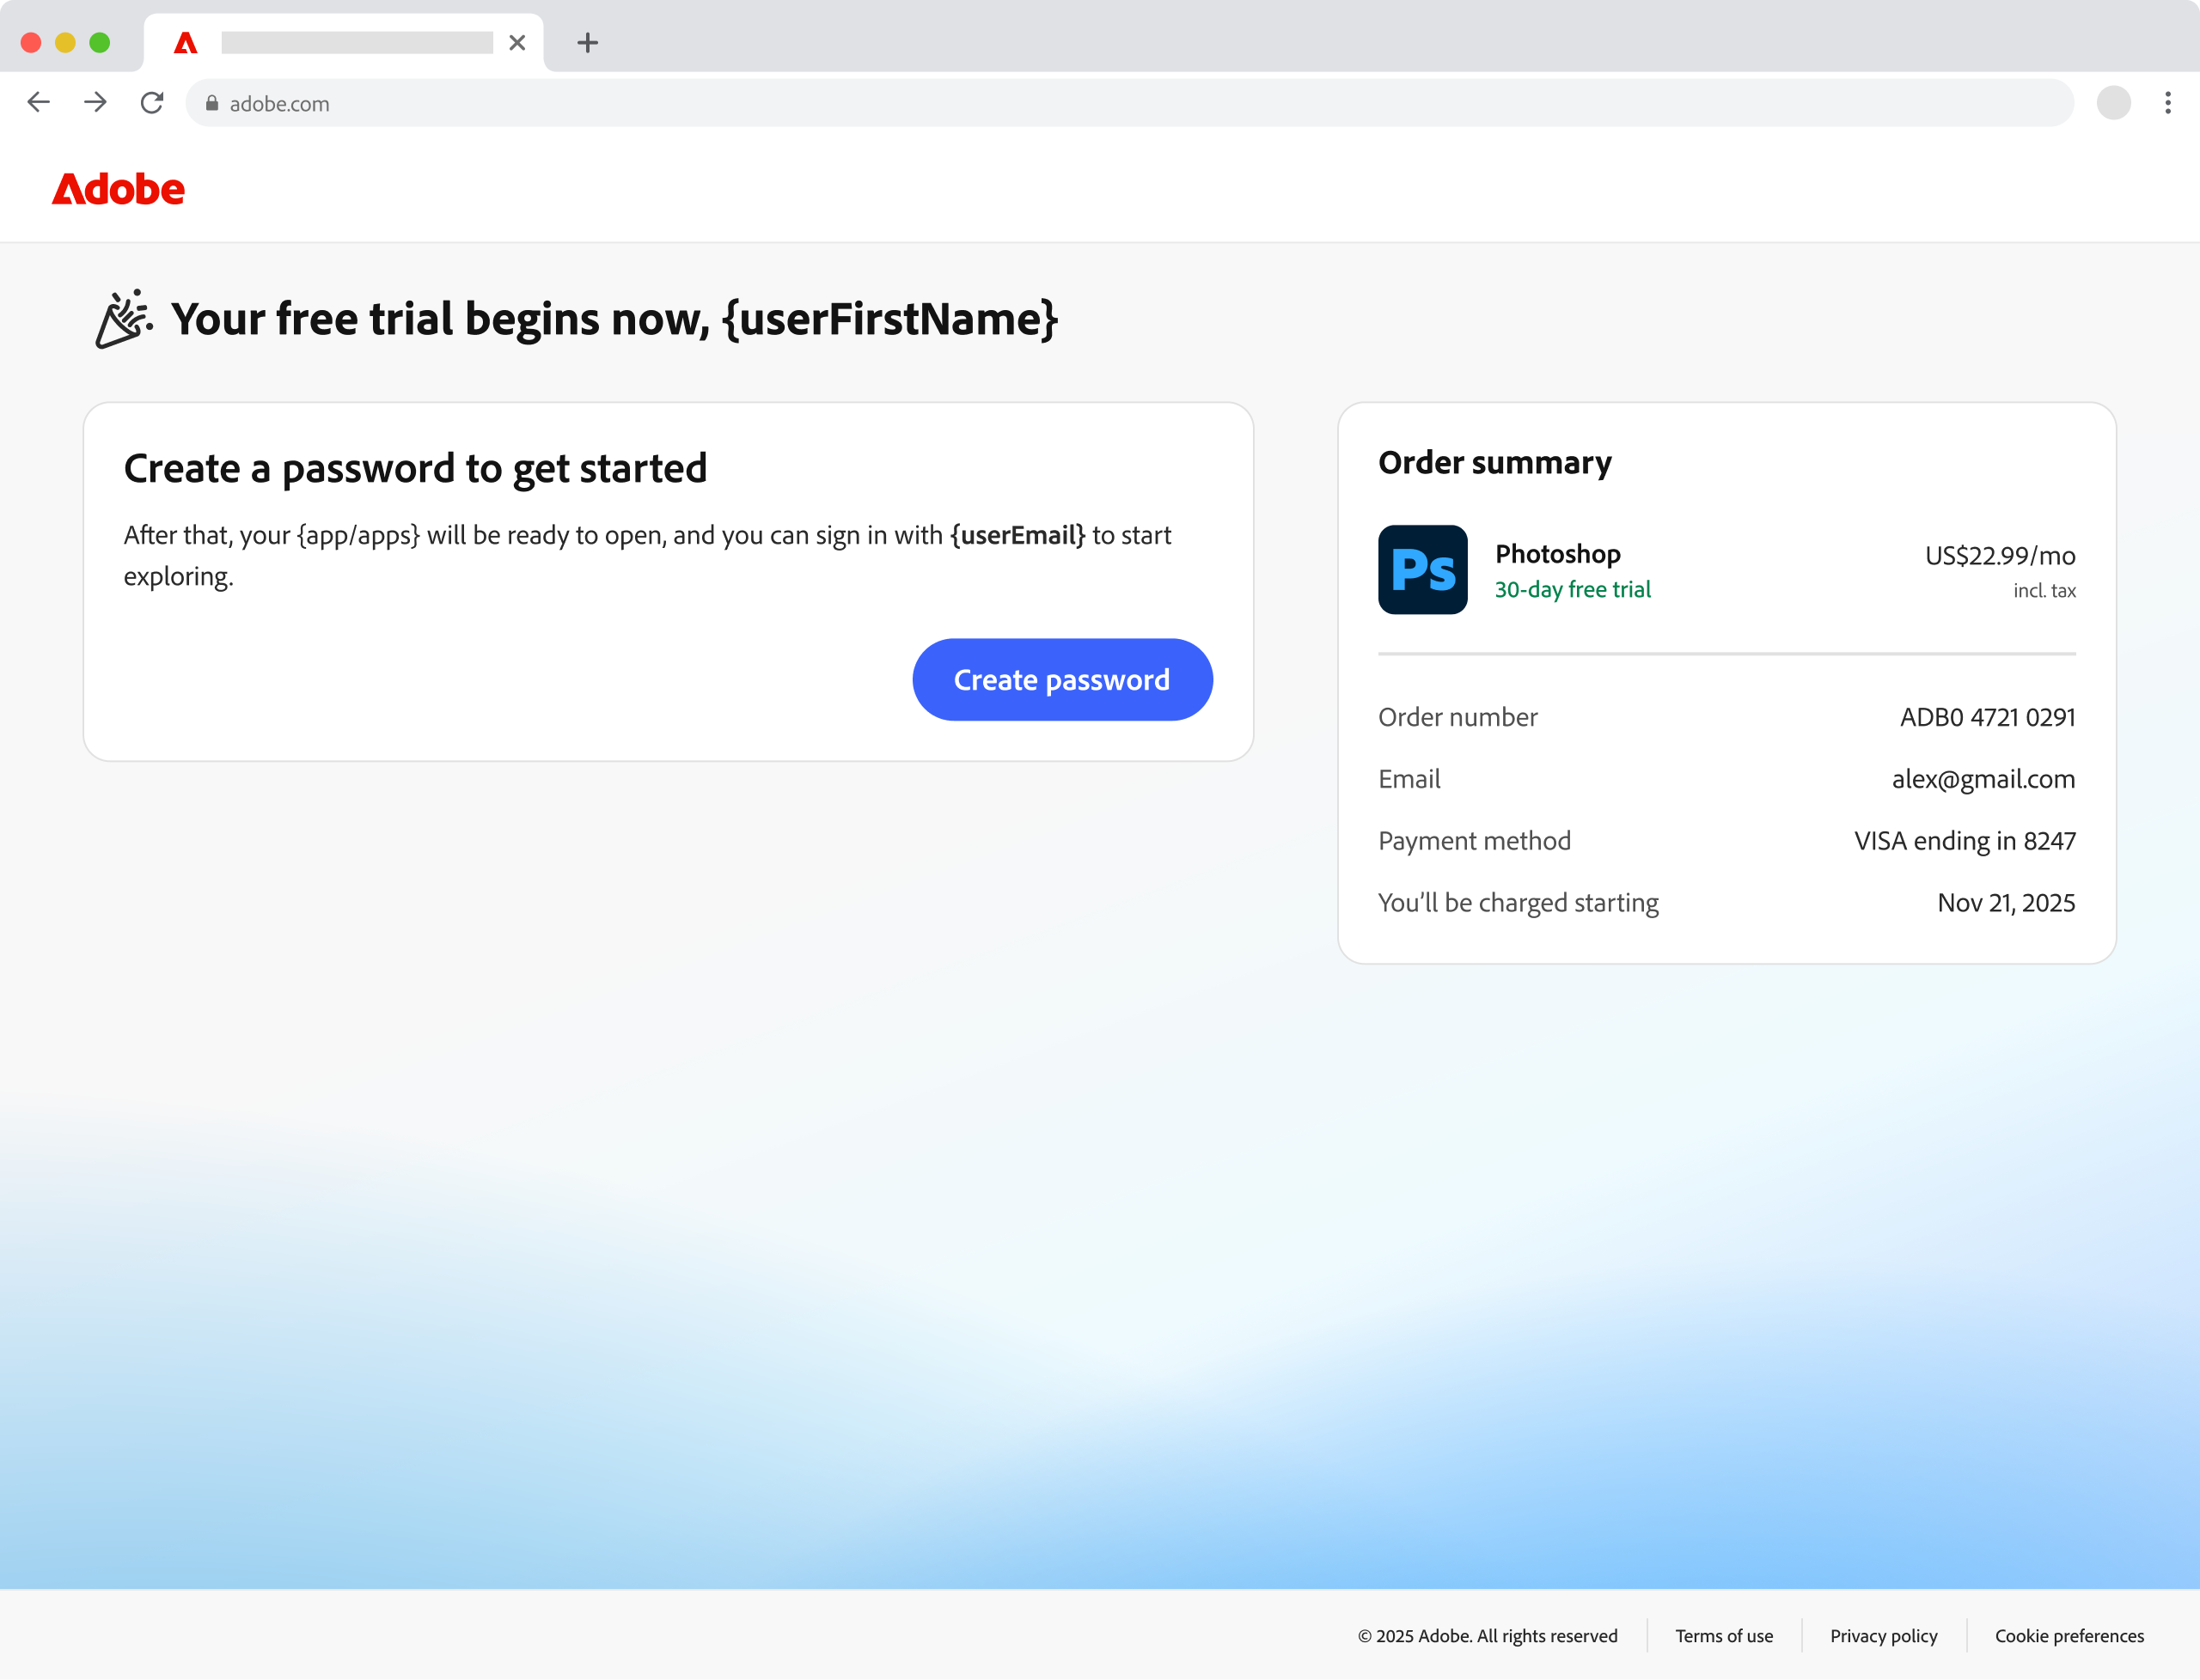Open the Terms of use link
The height and width of the screenshot is (1680, 2200).
1724,1636
